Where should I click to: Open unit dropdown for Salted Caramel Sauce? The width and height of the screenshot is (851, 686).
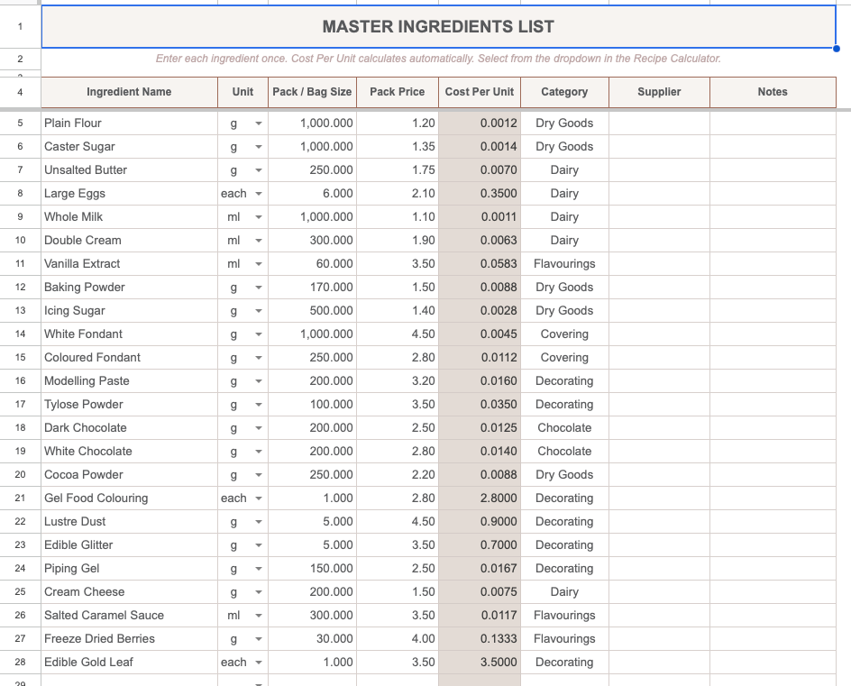[x=259, y=616]
